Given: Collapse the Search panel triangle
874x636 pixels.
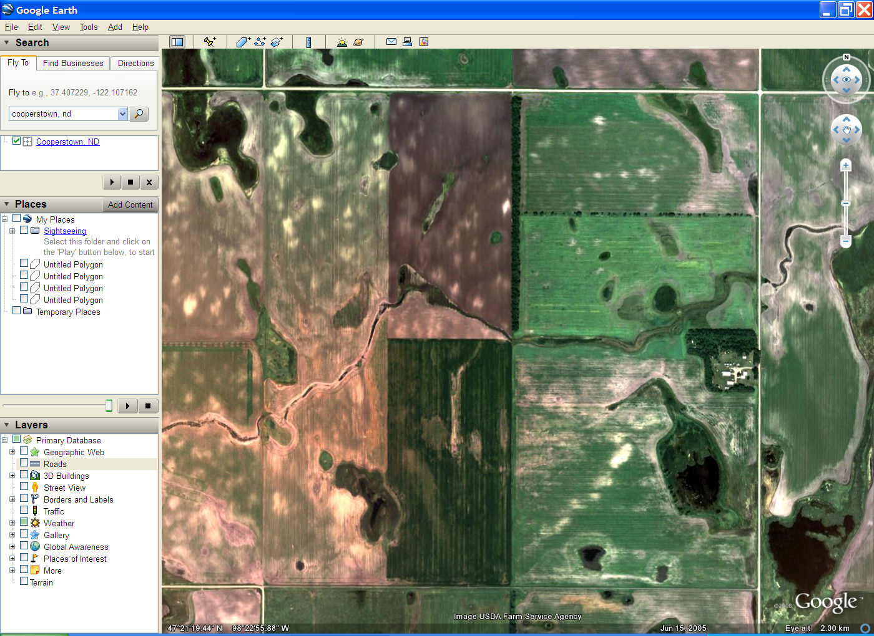Looking at the screenshot, I should [7, 42].
